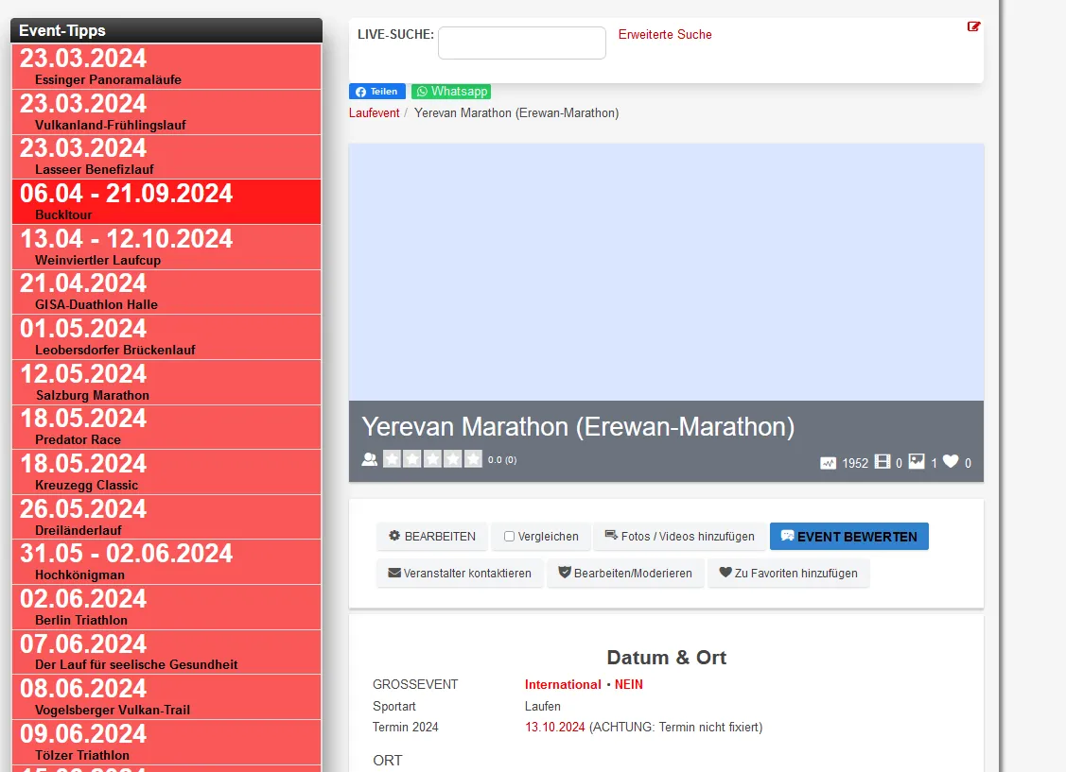This screenshot has width=1066, height=772.
Task: Focus the LIVE-SUCHE search field
Action: [521, 43]
